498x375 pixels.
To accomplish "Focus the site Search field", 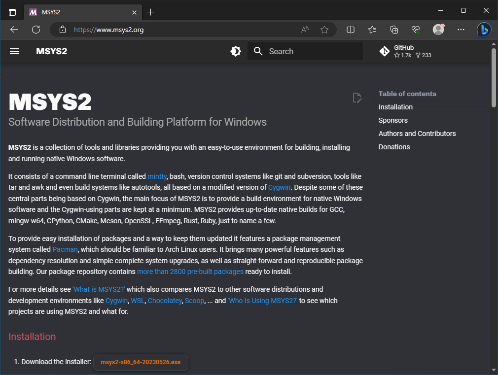I will click(305, 51).
